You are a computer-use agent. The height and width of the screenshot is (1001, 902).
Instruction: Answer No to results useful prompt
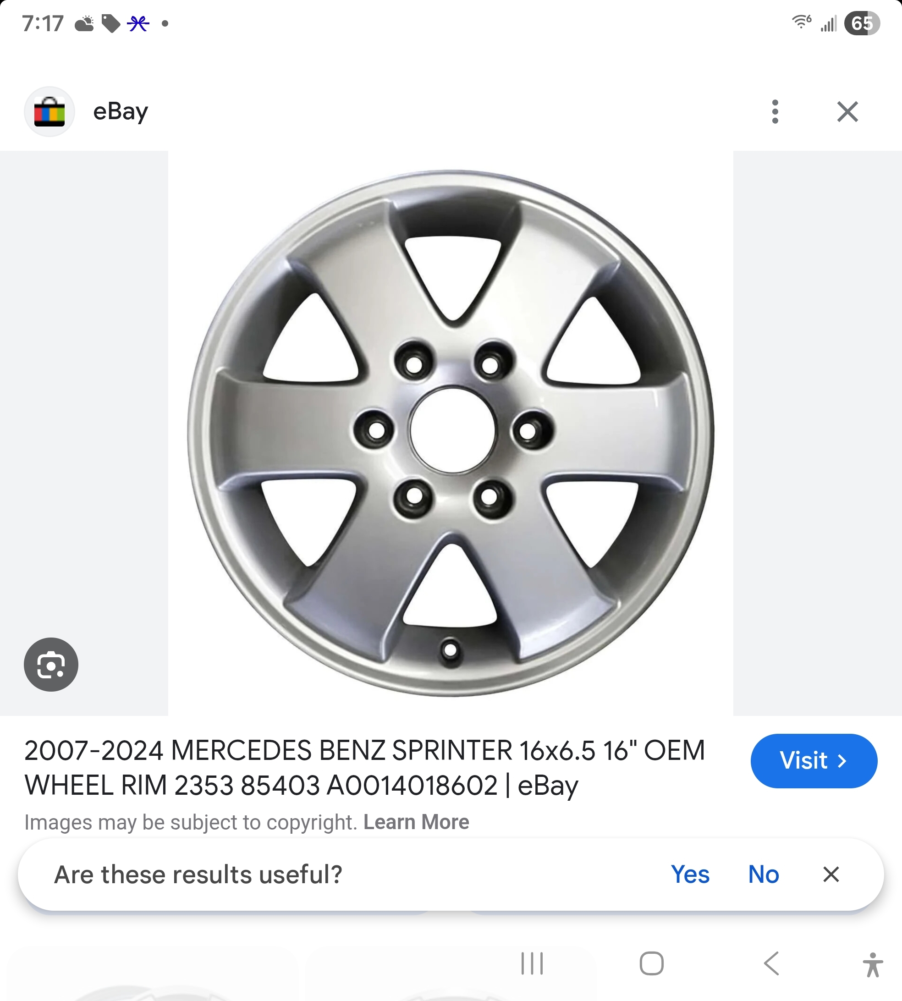[763, 874]
